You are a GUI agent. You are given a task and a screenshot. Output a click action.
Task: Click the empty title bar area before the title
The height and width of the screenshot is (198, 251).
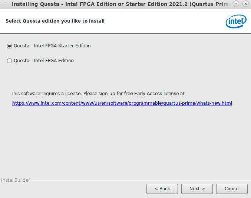(9, 4)
